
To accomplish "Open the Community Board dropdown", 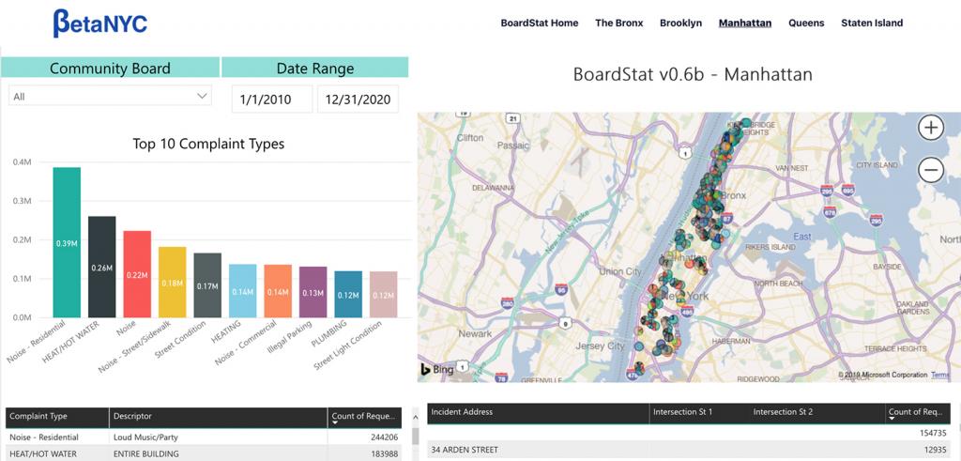I will point(111,96).
